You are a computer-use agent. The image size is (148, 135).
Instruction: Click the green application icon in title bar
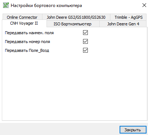coord(6,6)
